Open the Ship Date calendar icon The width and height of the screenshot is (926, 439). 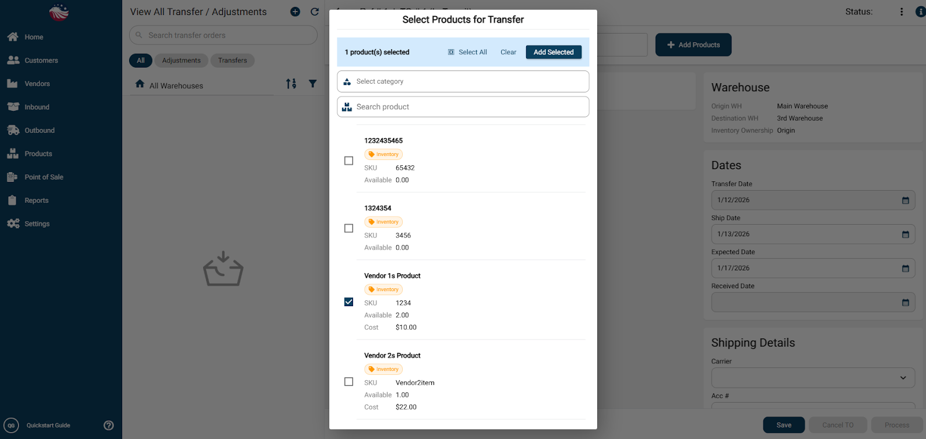[905, 235]
